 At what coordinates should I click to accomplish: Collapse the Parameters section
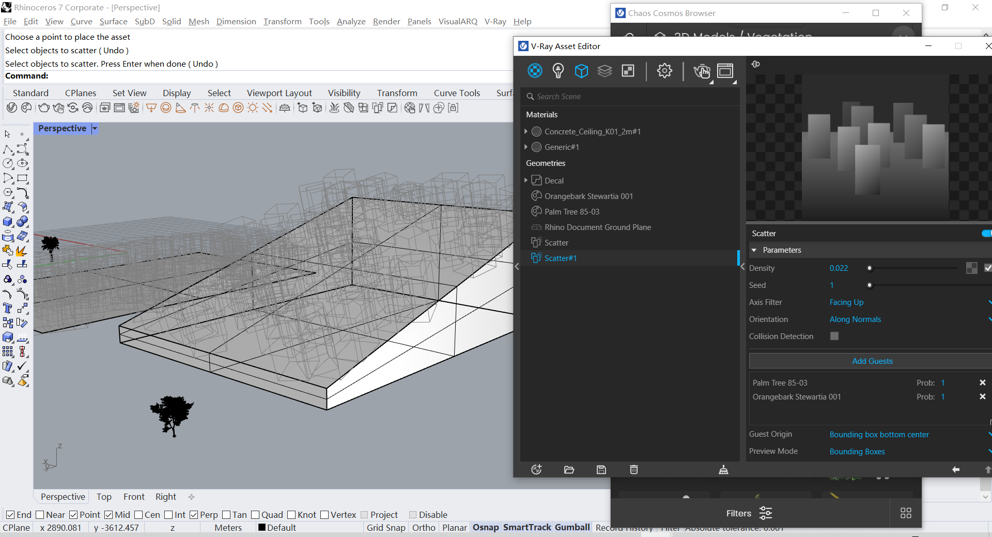coord(754,250)
